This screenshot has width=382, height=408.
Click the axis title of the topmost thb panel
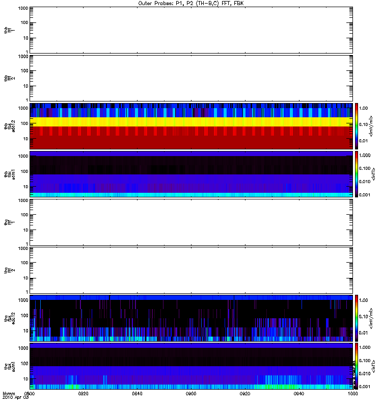pyautogui.click(x=10, y=30)
